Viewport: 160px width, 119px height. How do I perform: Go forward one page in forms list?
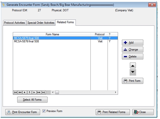[39, 92]
